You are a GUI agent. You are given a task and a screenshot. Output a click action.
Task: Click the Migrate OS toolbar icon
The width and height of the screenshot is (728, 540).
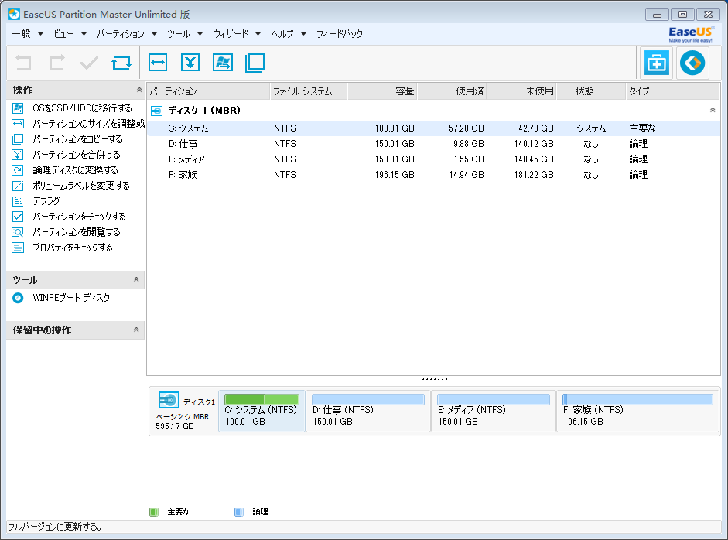point(223,63)
